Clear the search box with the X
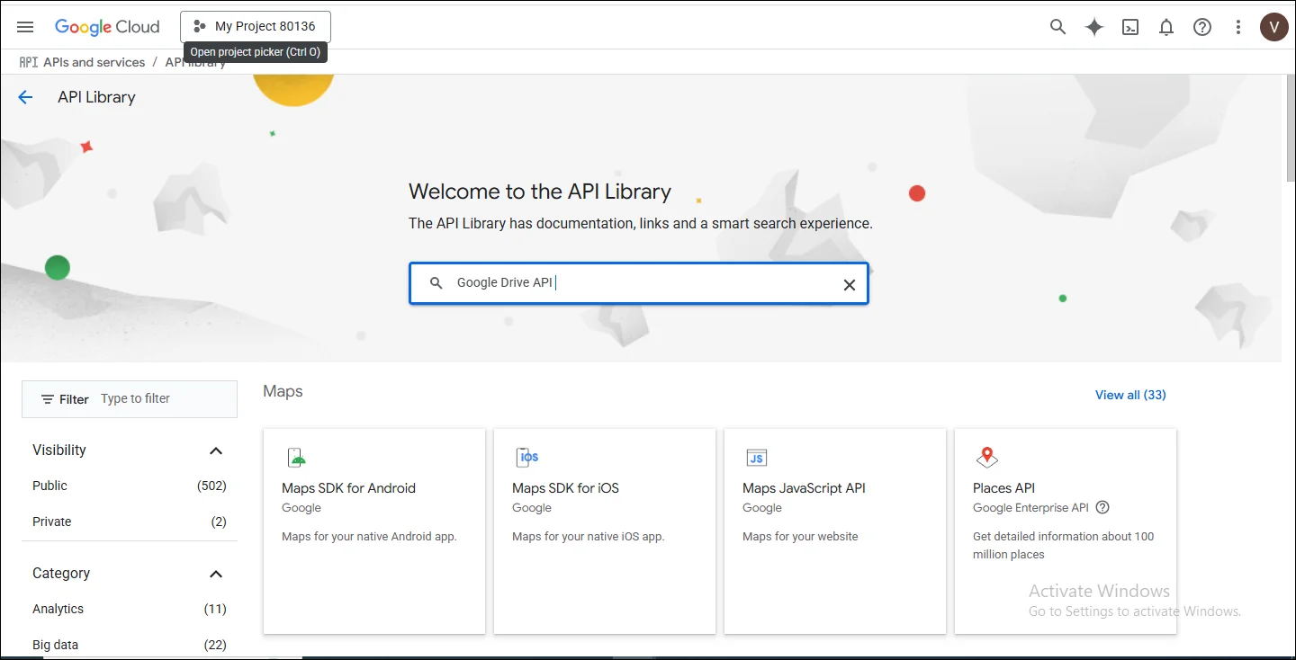1296x660 pixels. click(x=849, y=285)
